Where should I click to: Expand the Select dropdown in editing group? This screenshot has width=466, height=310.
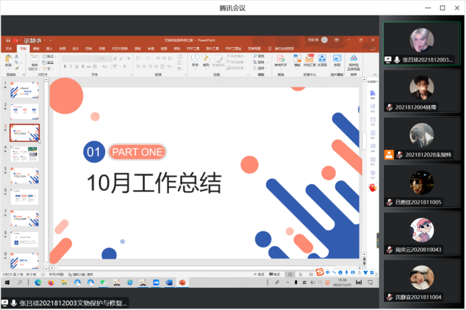pyautogui.click(x=259, y=68)
